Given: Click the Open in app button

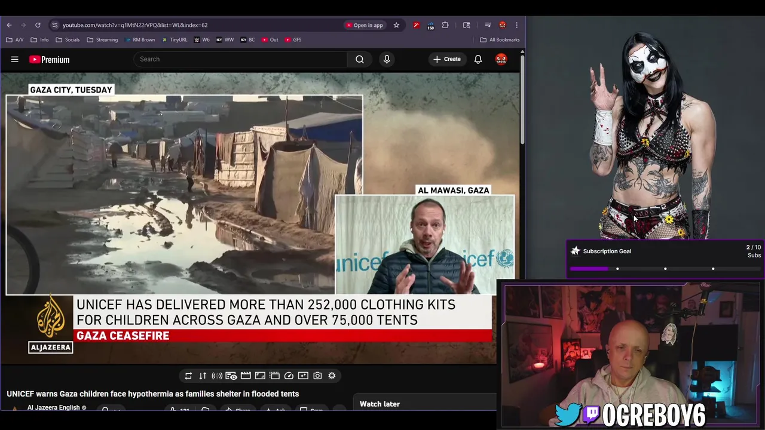Looking at the screenshot, I should [x=364, y=25].
